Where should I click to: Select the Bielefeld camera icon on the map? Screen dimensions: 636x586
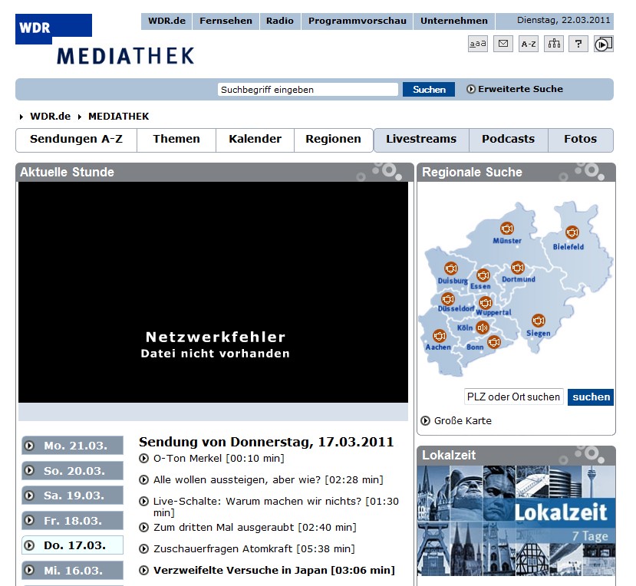pyautogui.click(x=572, y=232)
